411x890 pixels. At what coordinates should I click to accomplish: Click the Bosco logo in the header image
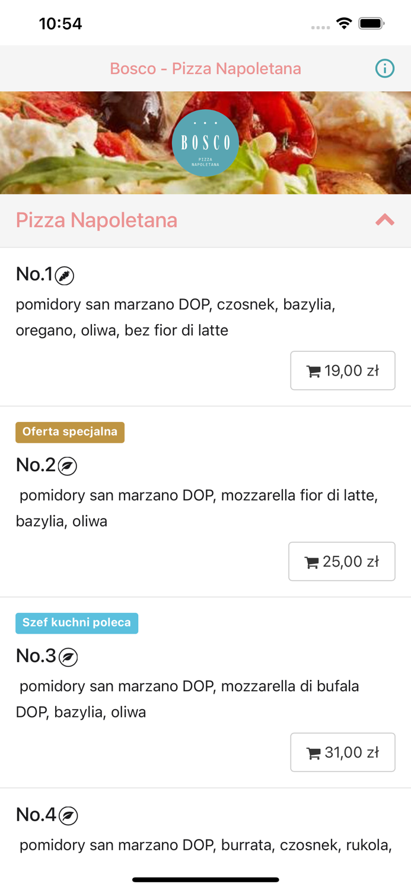click(205, 142)
